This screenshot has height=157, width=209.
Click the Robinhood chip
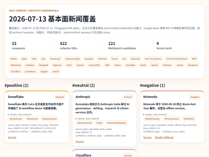click(16, 65)
